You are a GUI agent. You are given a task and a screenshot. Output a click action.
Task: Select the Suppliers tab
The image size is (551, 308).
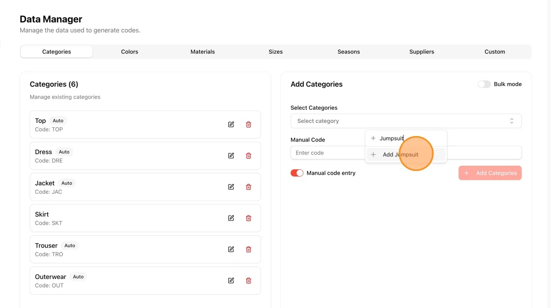422,52
